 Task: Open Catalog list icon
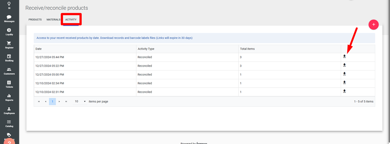(x=9, y=122)
